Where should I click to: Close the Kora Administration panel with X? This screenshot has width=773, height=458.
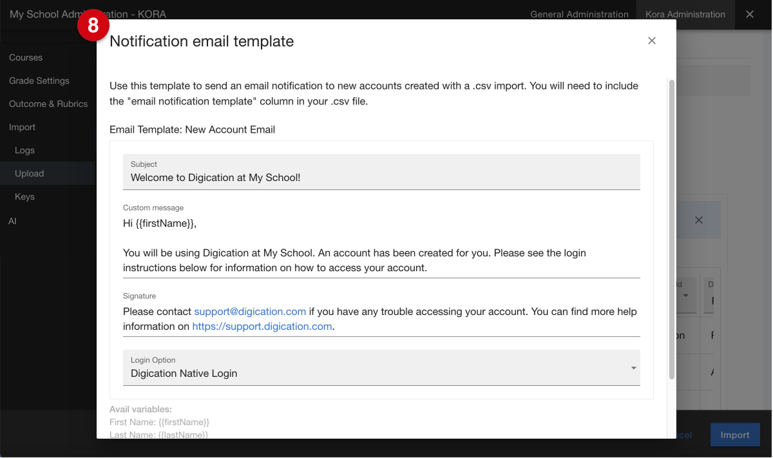[x=750, y=14]
